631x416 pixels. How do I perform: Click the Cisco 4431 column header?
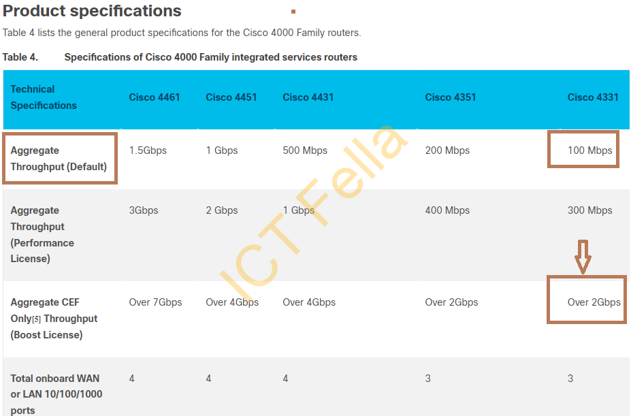(x=308, y=97)
